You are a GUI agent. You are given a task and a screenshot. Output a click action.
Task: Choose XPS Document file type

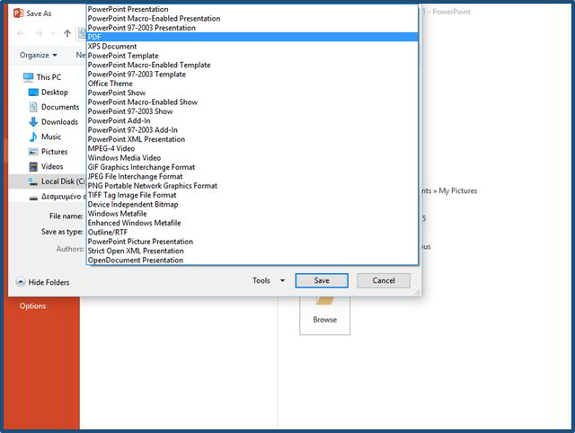(x=252, y=46)
